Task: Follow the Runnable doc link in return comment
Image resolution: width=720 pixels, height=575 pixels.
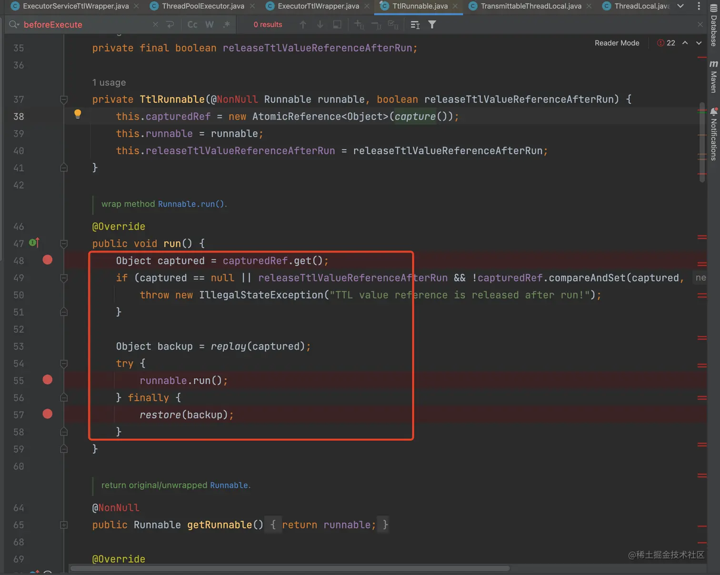Action: point(229,485)
